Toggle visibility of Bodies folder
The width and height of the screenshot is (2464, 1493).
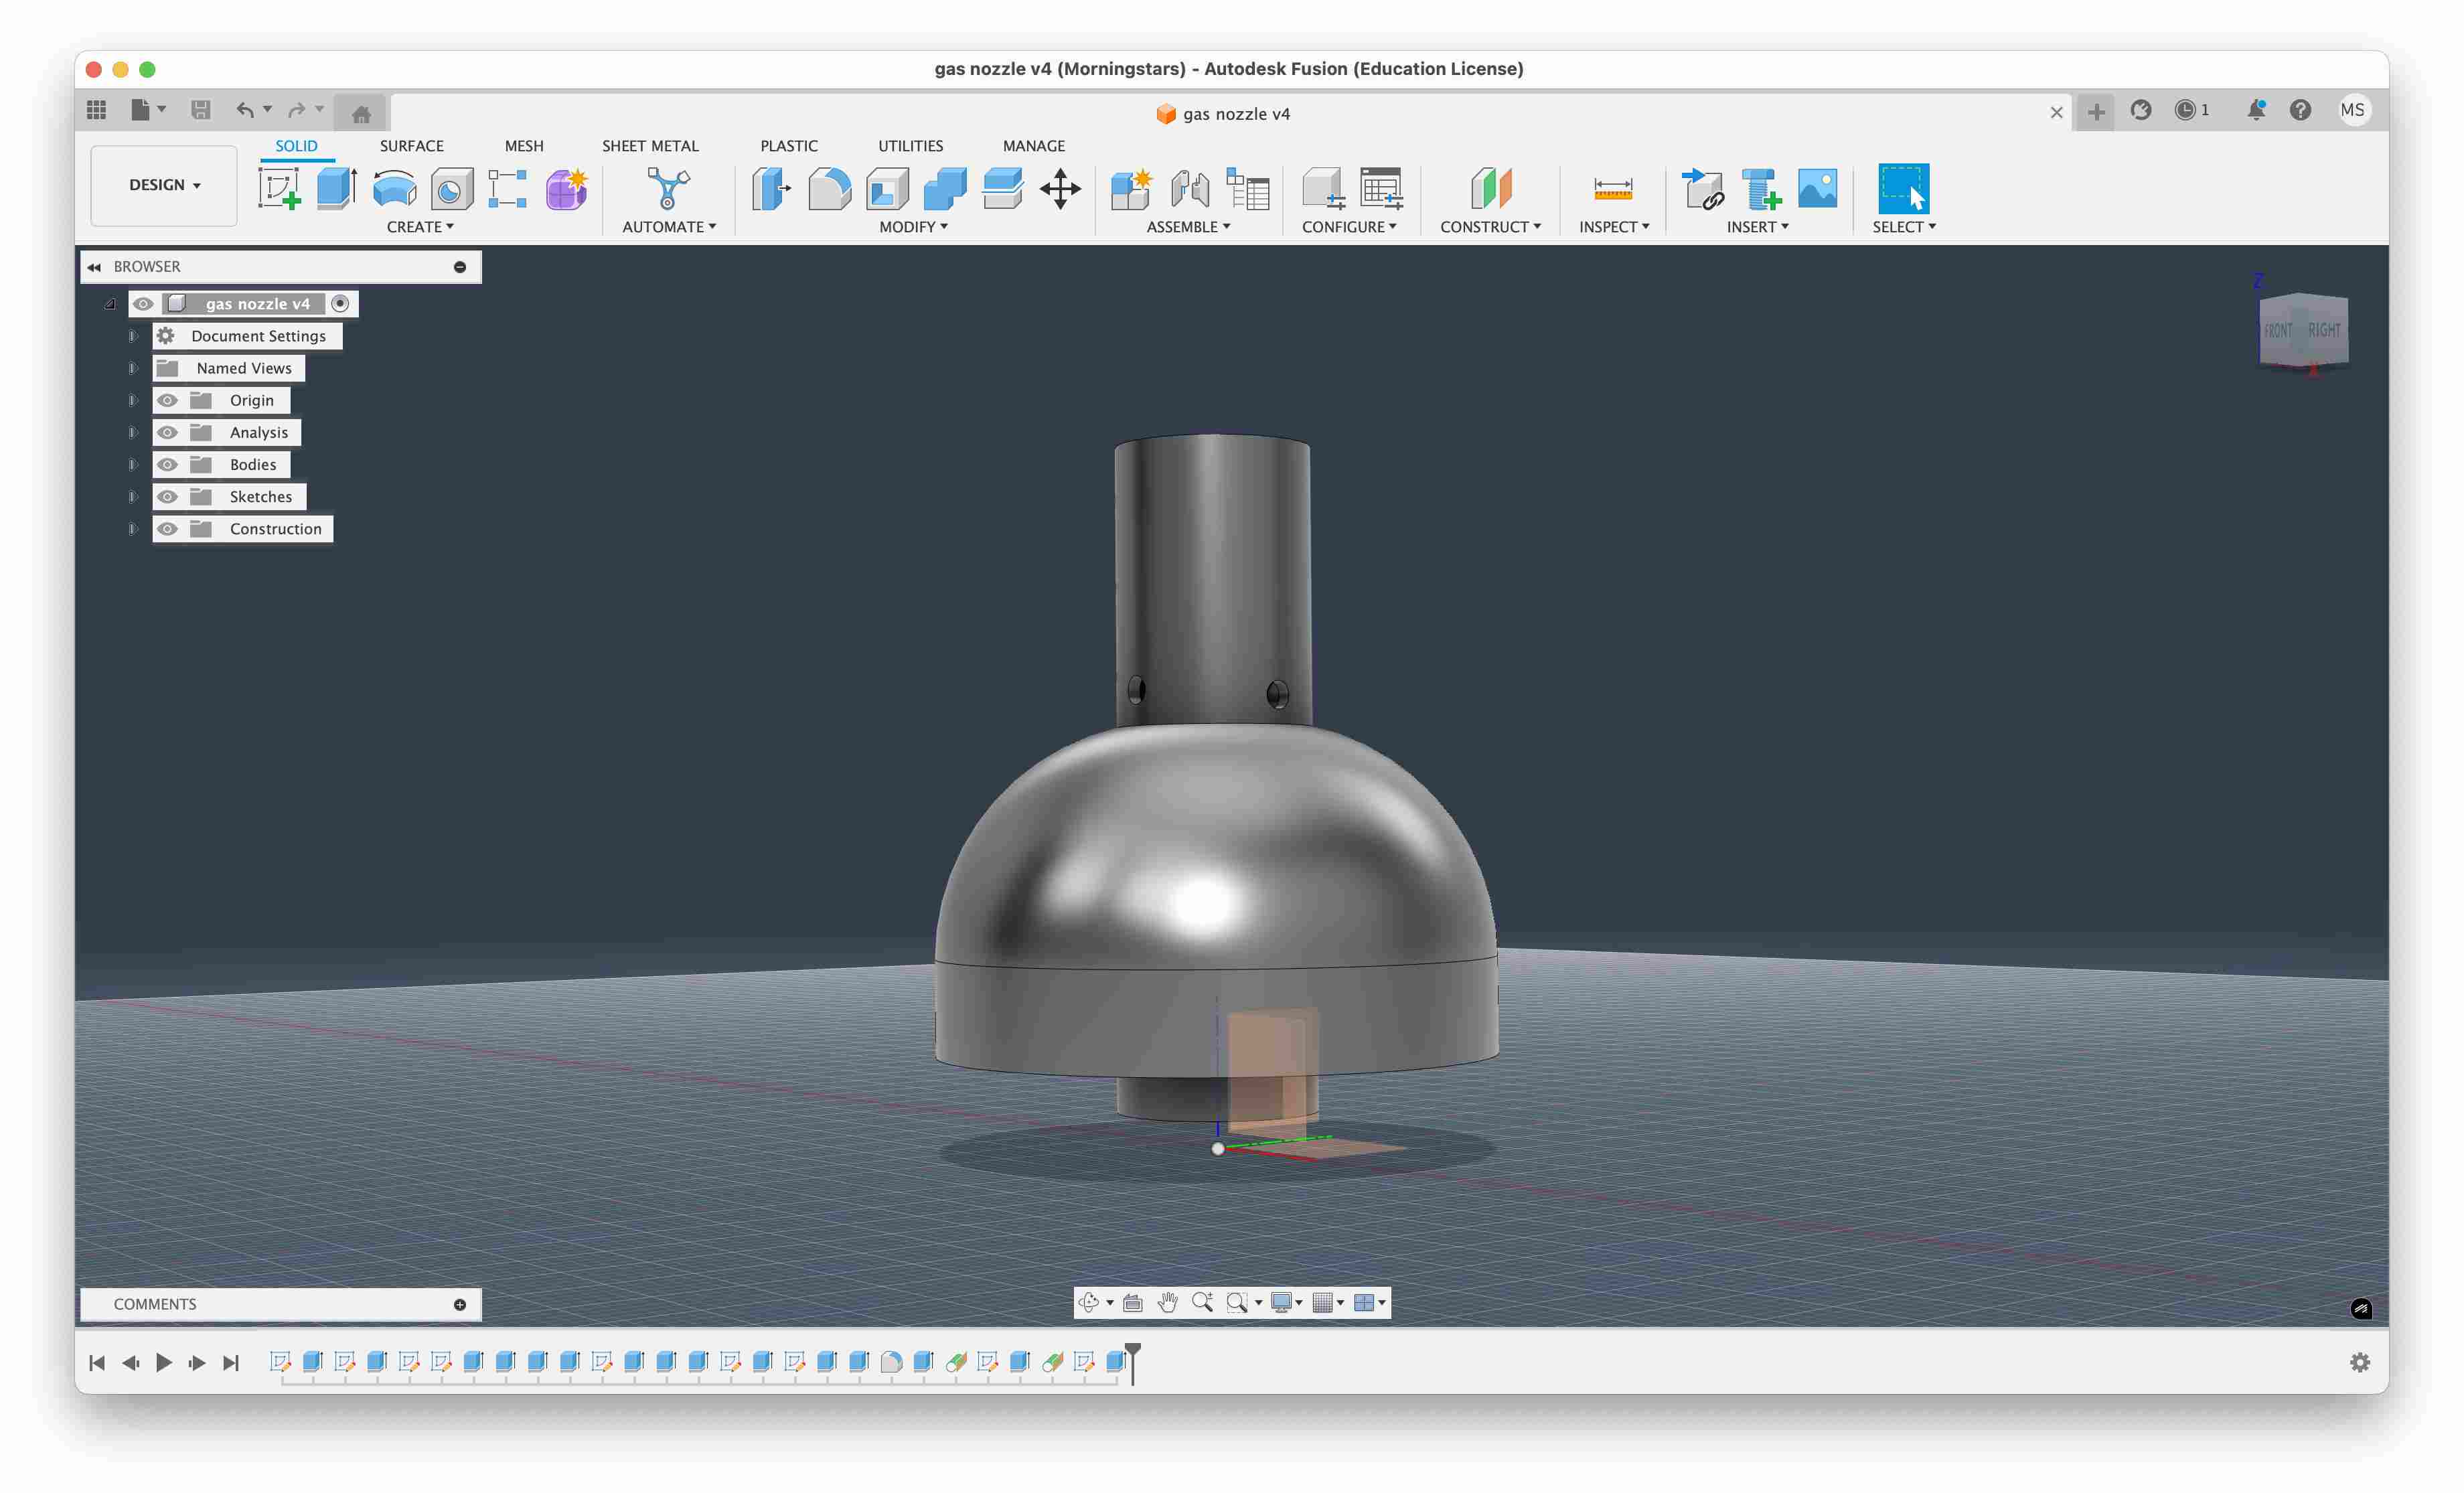(167, 464)
